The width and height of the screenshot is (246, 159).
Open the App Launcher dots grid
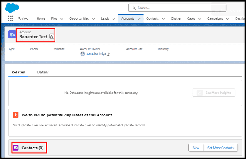[10, 18]
